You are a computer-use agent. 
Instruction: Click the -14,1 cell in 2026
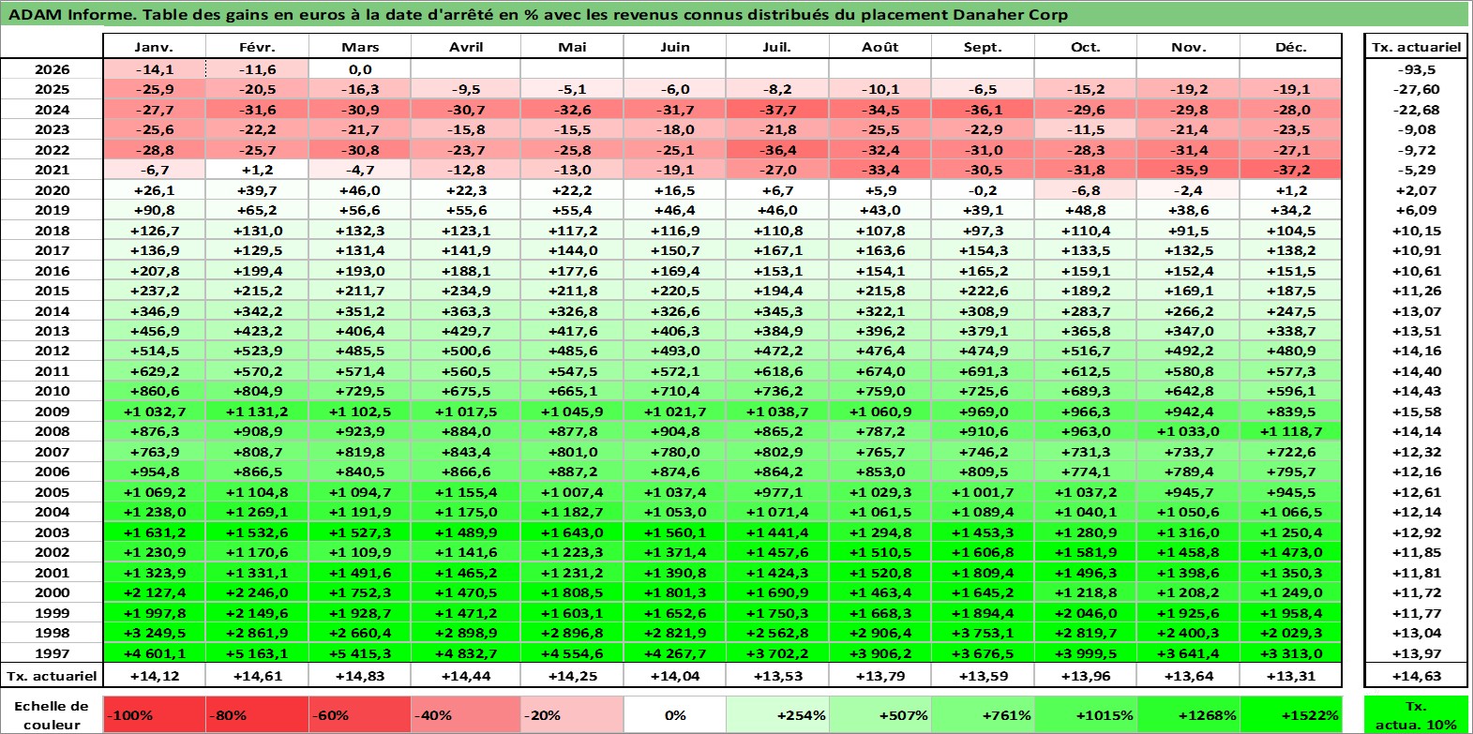(x=154, y=69)
